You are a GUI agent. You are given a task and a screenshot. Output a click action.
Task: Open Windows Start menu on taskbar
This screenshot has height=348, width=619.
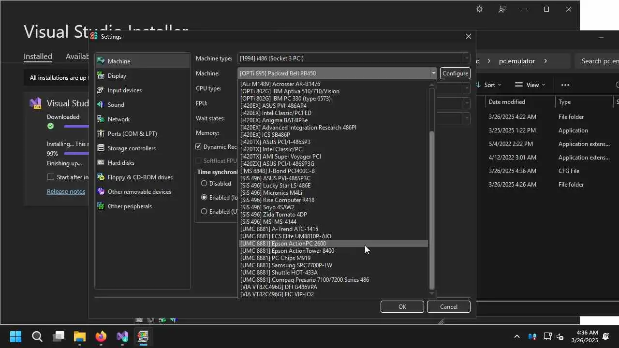(x=15, y=336)
